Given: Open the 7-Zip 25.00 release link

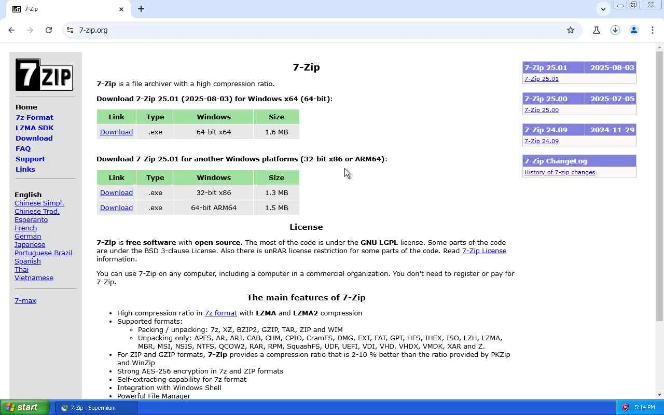Looking at the screenshot, I should pos(542,110).
